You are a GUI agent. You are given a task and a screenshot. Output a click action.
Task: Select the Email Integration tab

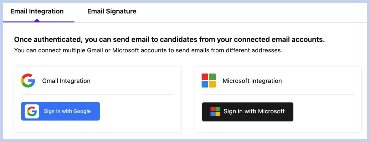pos(37,12)
